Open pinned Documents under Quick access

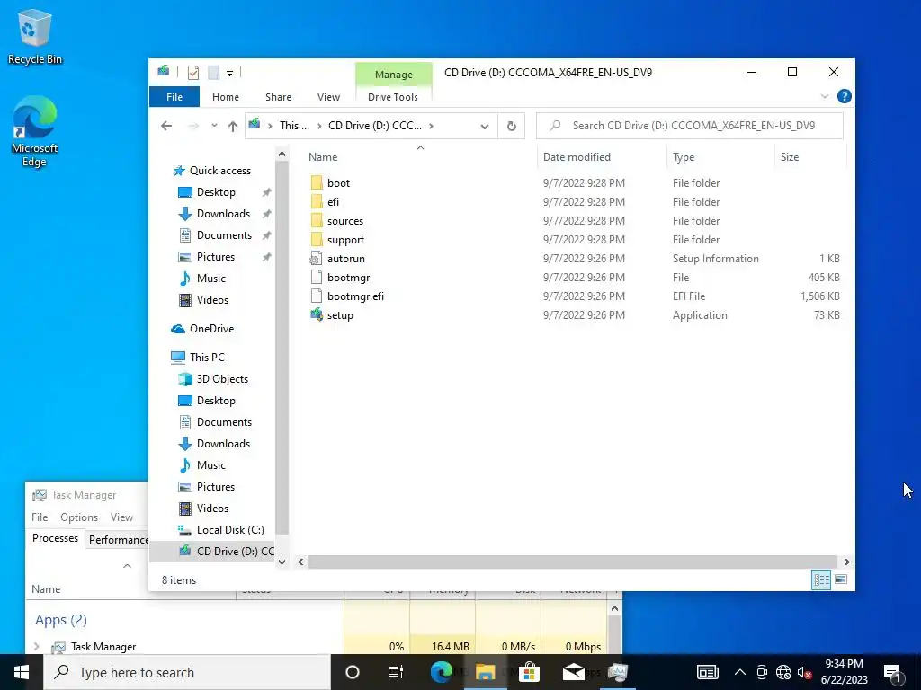224,235
